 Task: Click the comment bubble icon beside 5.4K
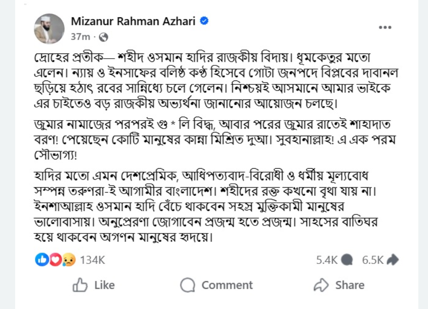(x=347, y=260)
